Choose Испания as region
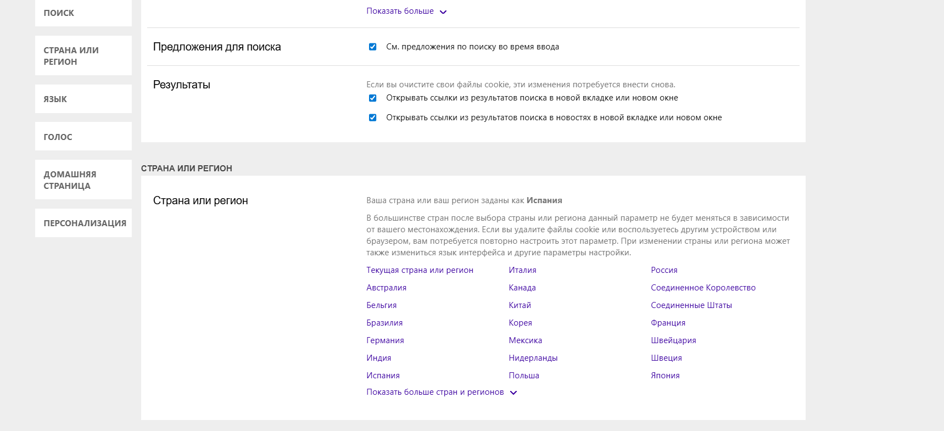This screenshot has height=431, width=944. click(383, 376)
